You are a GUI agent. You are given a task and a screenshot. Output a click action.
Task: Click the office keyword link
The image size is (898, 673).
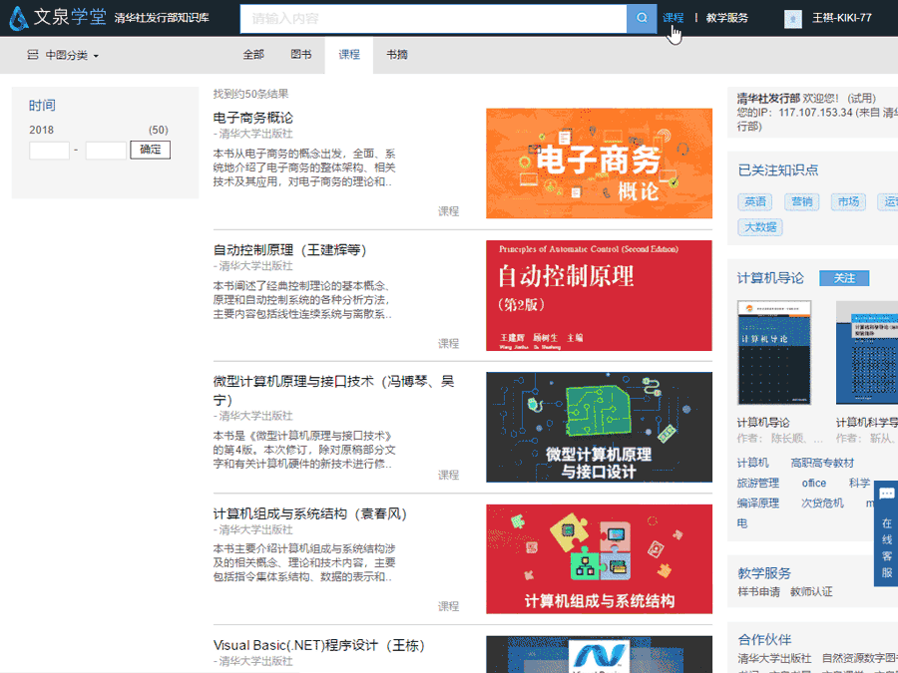pos(814,483)
